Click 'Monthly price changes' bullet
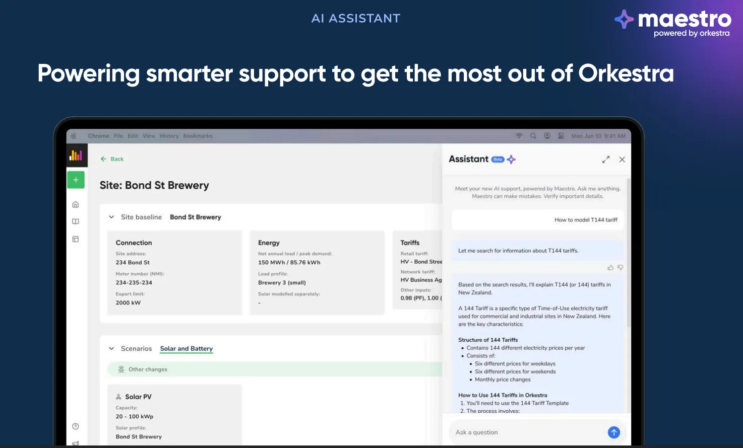 [x=503, y=380]
